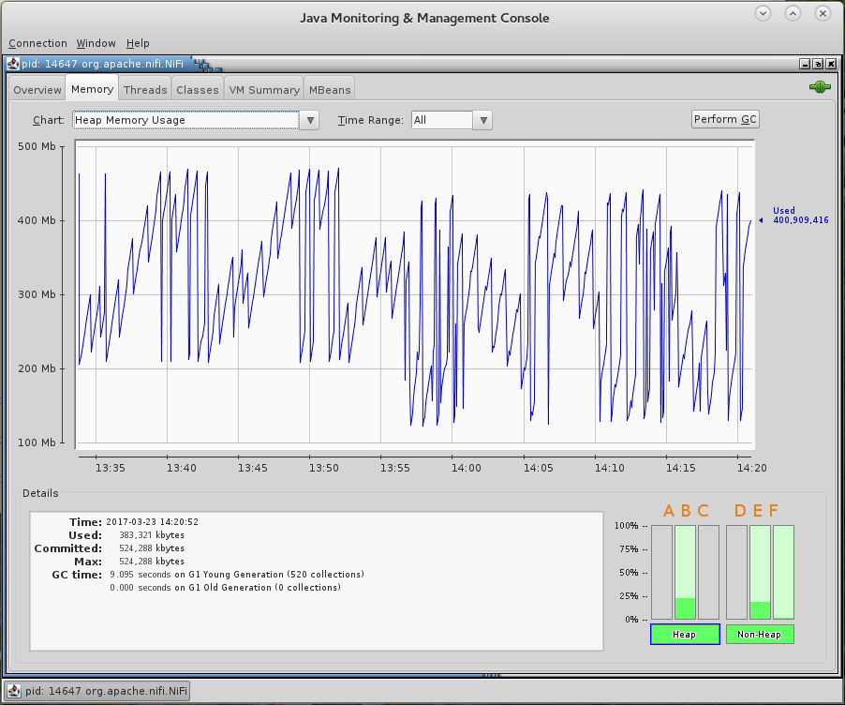Click the Max value 524,288 kbytes
Image resolution: width=845 pixels, height=705 pixels.
point(152,561)
